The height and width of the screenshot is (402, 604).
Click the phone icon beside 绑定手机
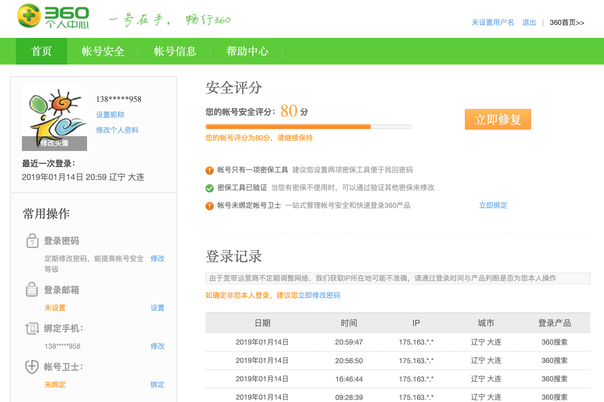tap(32, 329)
